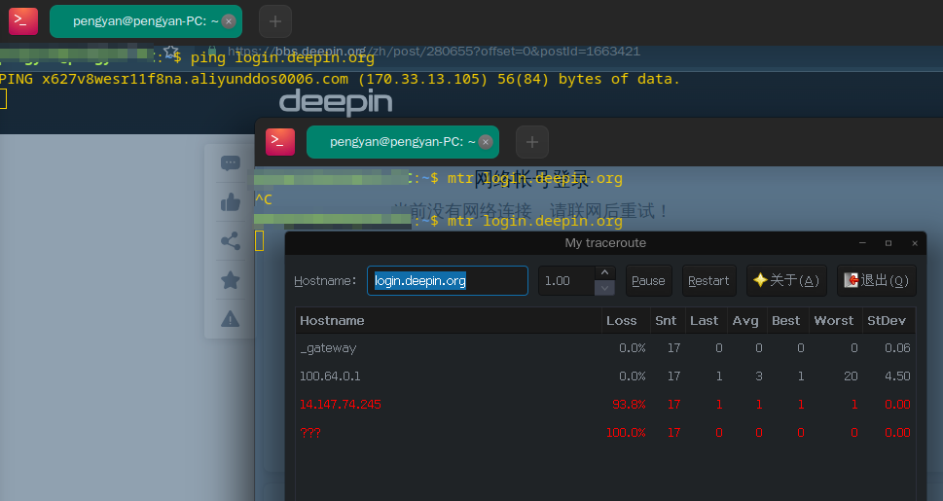943x501 pixels.
Task: Click the Worst column header
Action: click(x=835, y=321)
